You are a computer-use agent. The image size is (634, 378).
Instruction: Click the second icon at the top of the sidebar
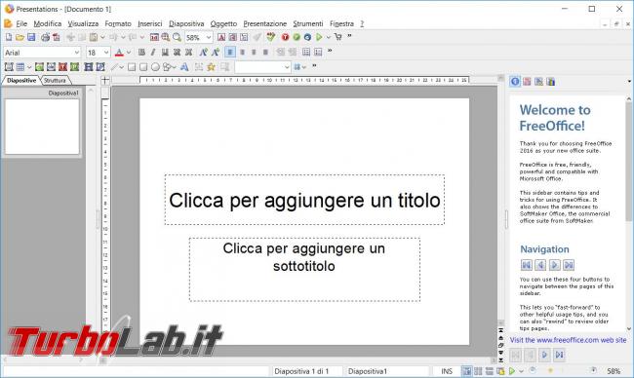(x=527, y=82)
